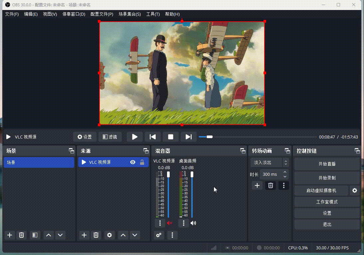Seek on the media progress slider

[x=258, y=137]
